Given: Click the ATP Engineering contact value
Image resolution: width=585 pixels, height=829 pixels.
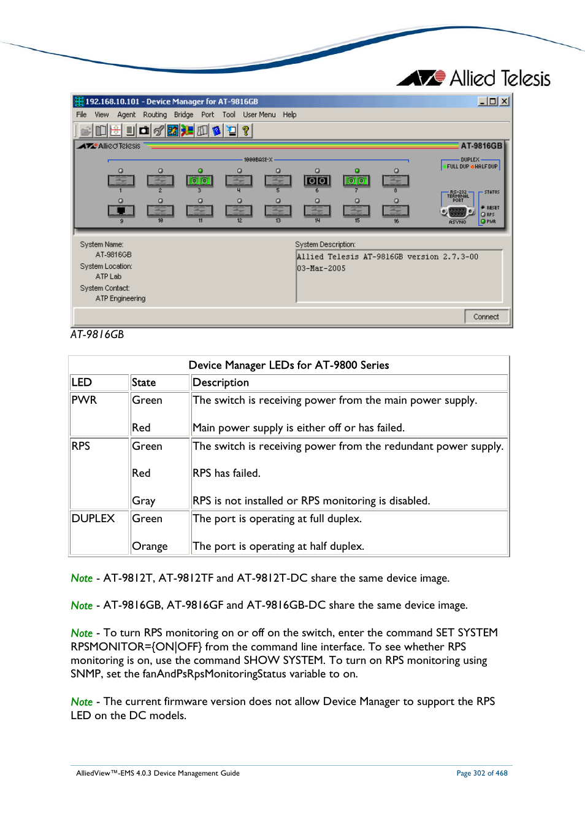Looking at the screenshot, I should 120,299.
